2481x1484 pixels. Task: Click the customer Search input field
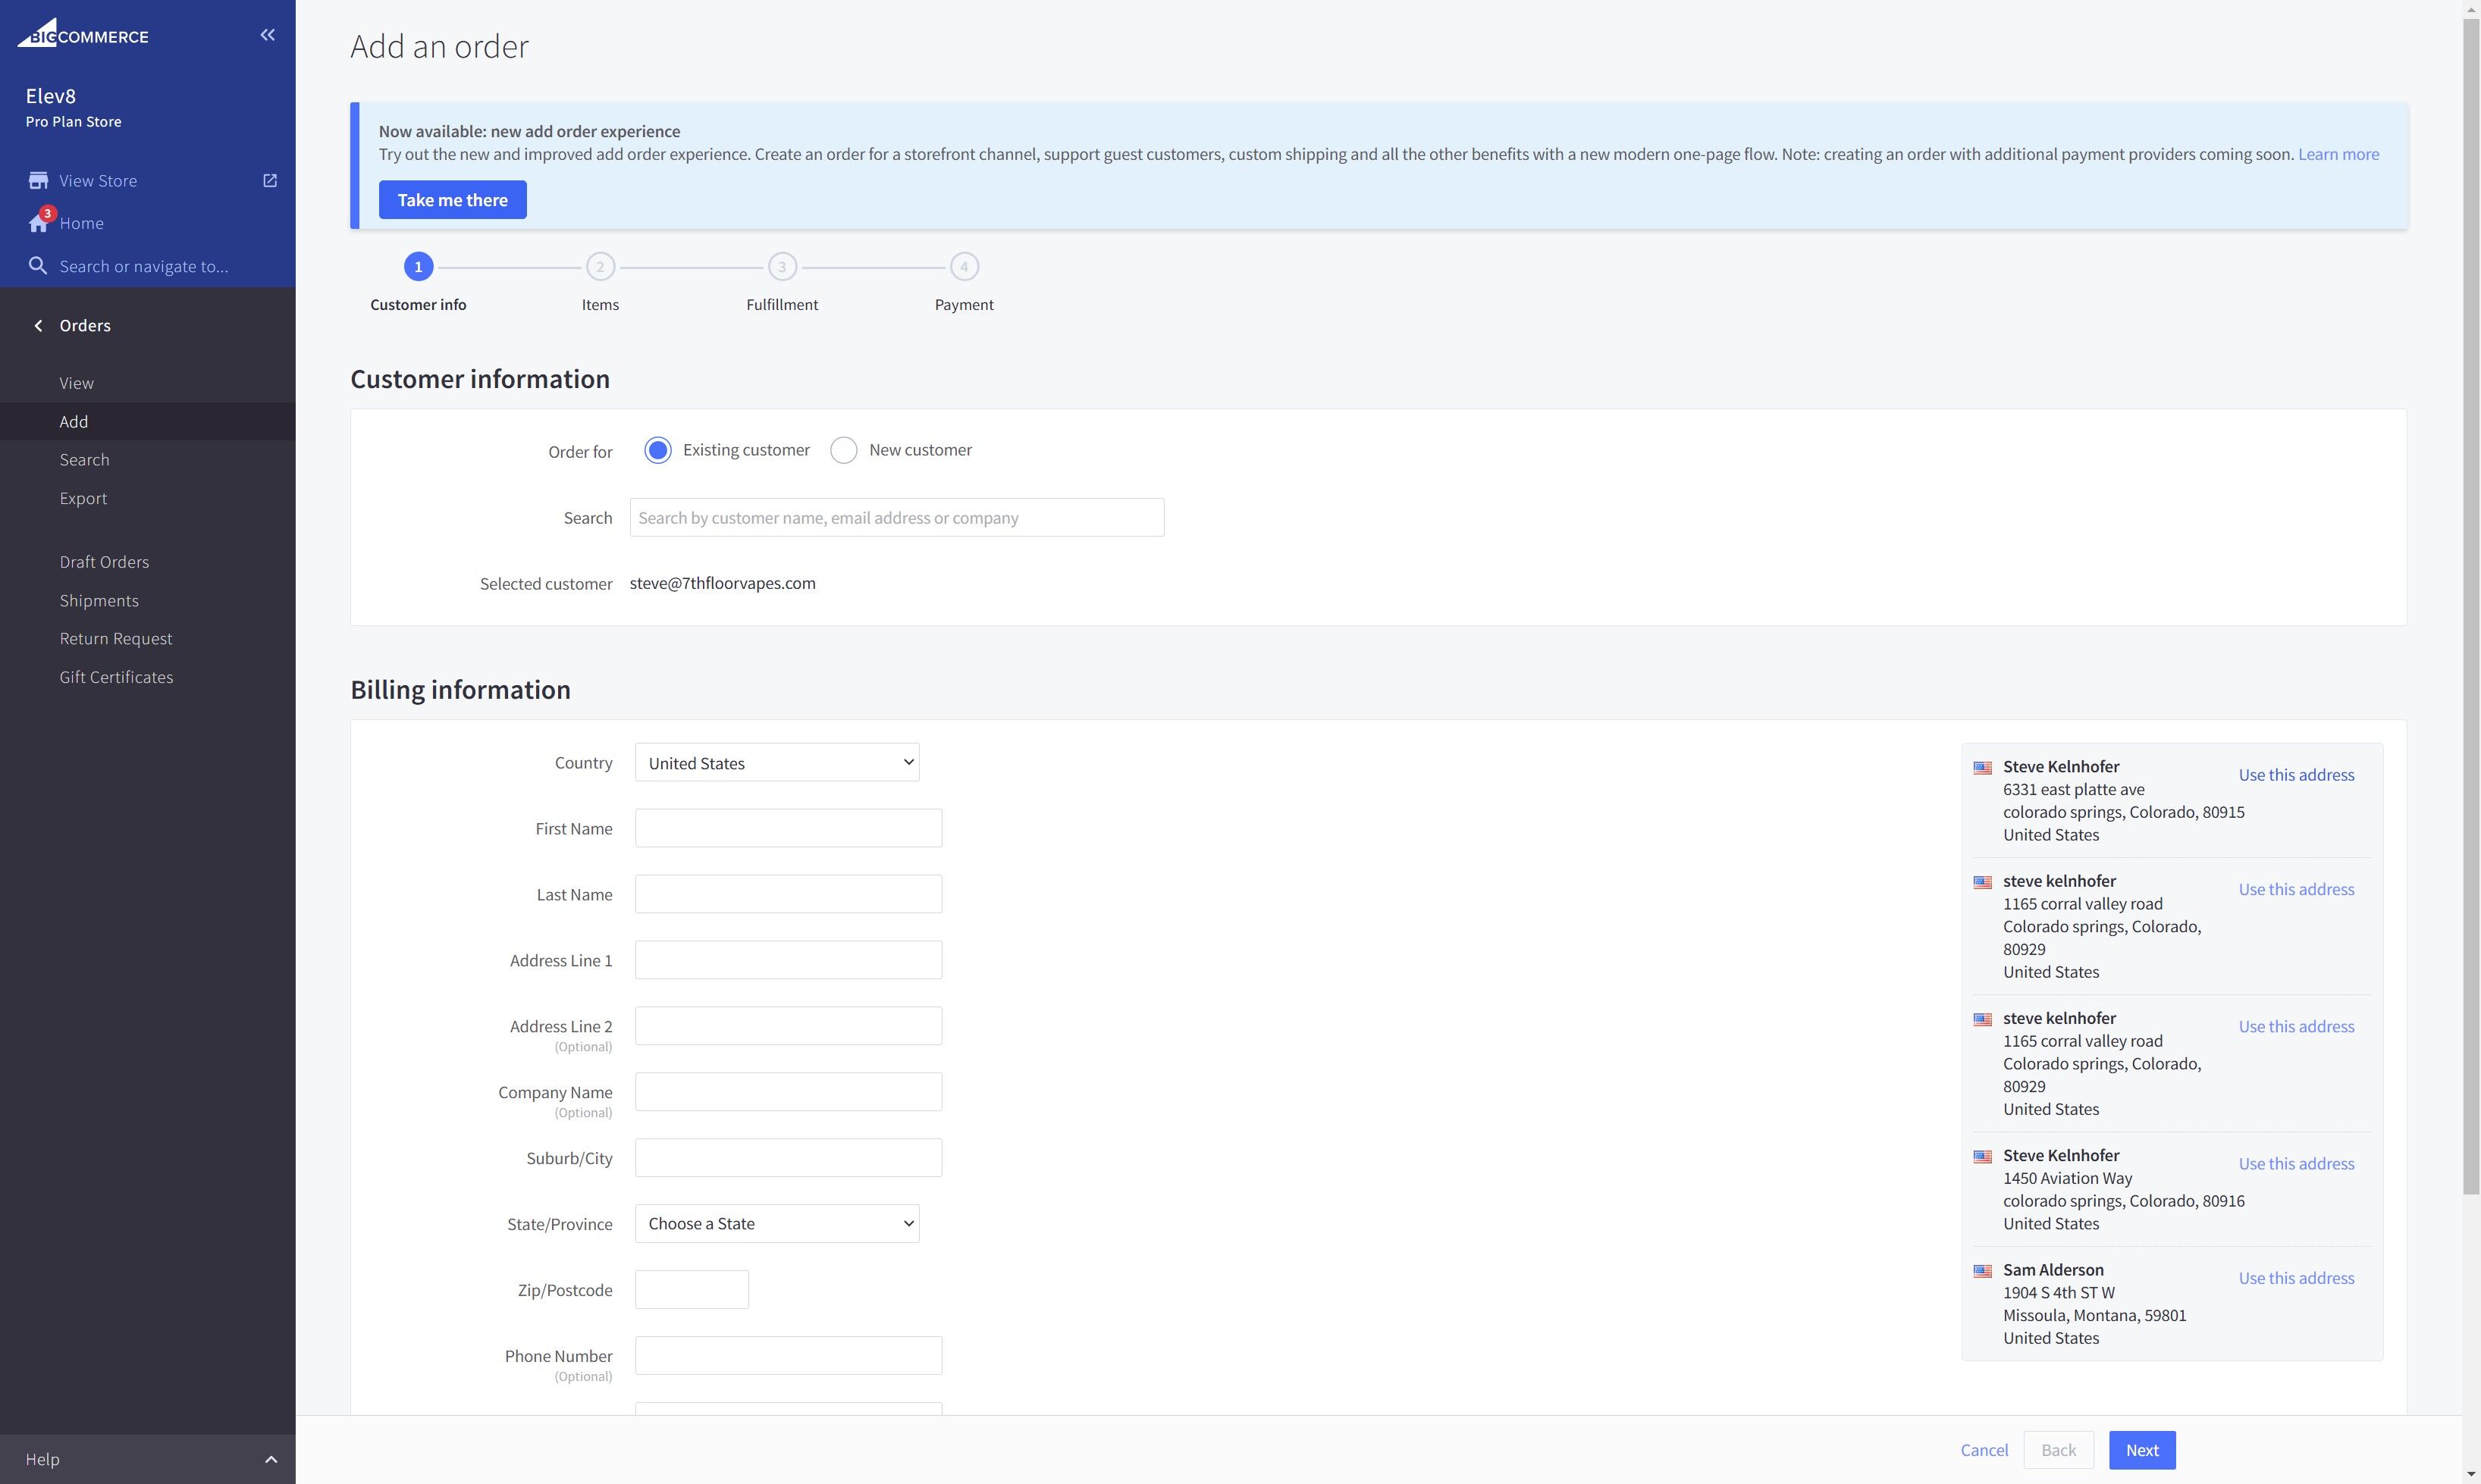click(x=896, y=518)
